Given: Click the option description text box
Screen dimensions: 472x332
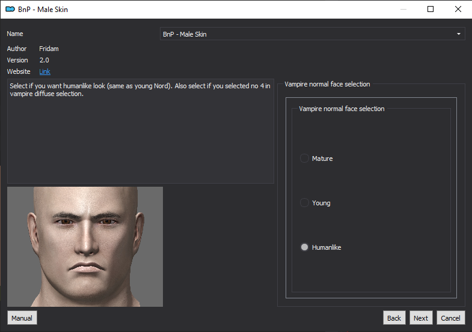Looking at the screenshot, I should 141,131.
